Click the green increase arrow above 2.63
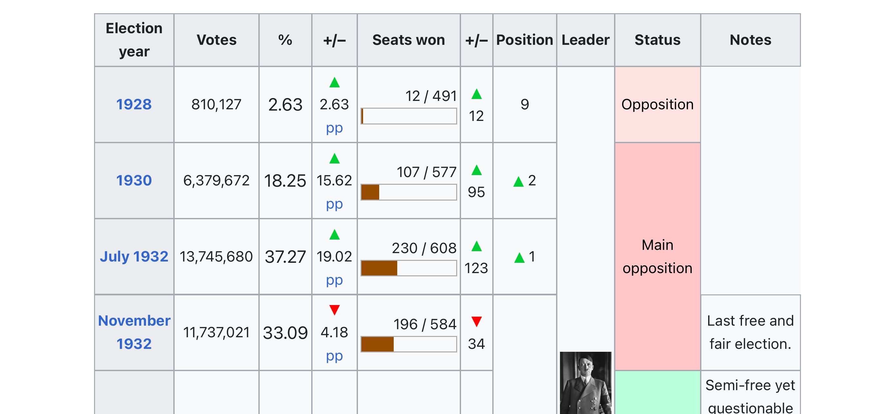Image resolution: width=895 pixels, height=414 pixels. (334, 83)
